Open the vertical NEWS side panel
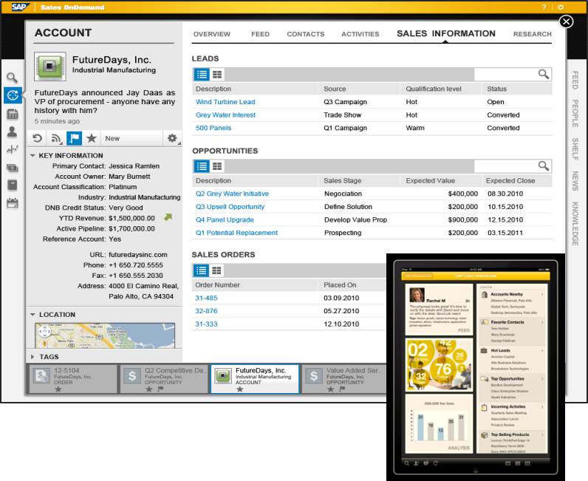 [x=575, y=181]
